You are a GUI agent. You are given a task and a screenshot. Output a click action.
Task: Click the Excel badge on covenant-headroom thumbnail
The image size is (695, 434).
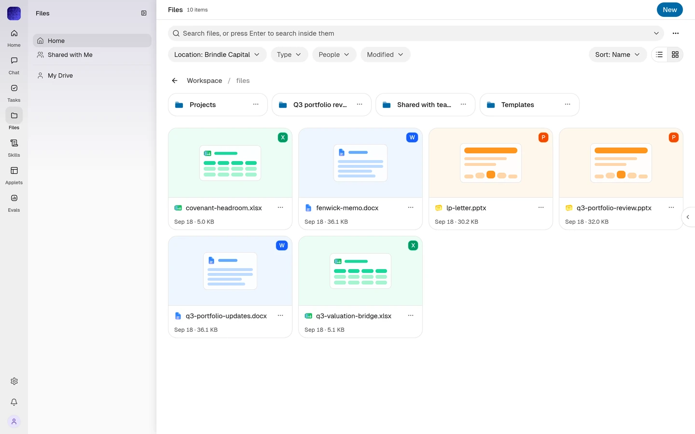[283, 137]
